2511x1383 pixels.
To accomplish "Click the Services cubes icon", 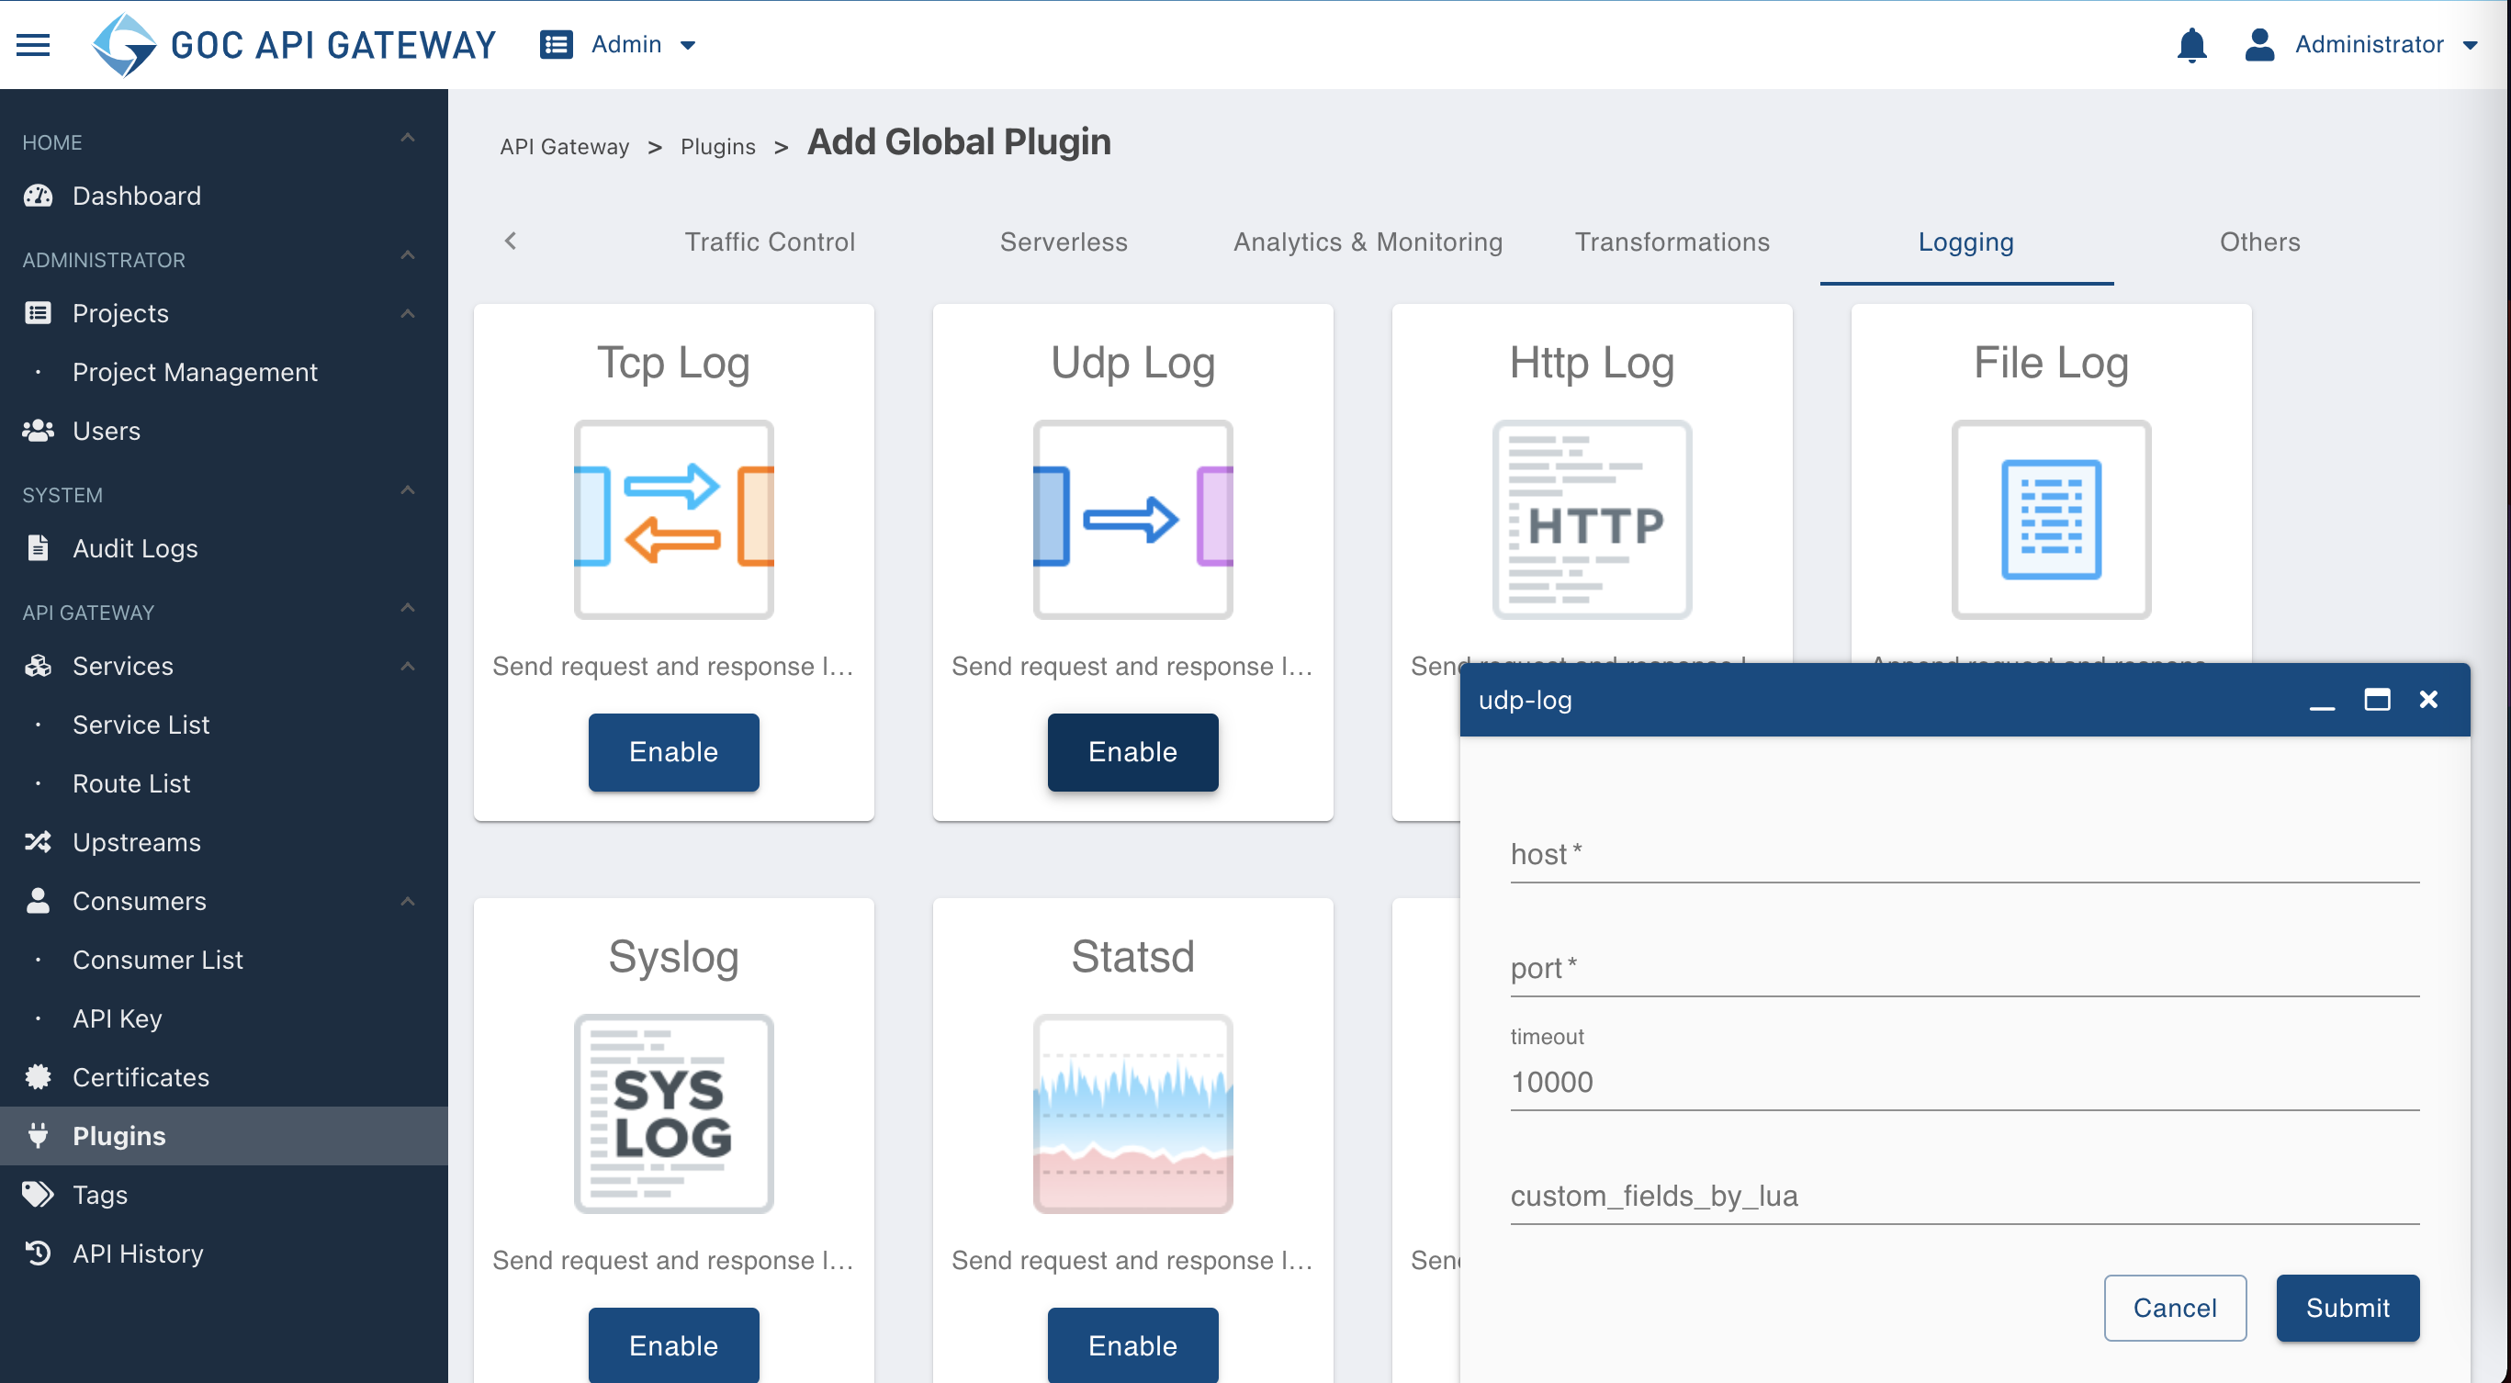I will [x=38, y=666].
